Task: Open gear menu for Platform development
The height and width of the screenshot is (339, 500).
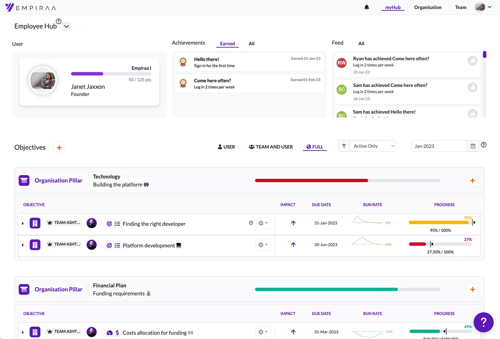Action: [263, 245]
